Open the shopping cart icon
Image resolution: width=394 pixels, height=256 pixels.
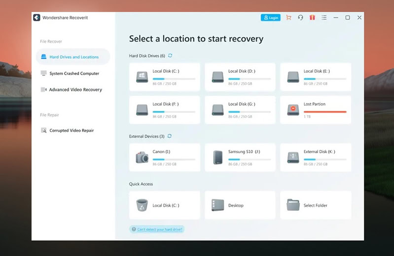click(288, 18)
